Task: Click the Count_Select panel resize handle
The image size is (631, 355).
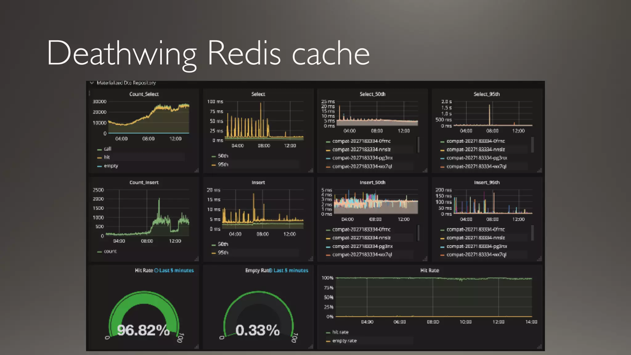Action: click(197, 170)
